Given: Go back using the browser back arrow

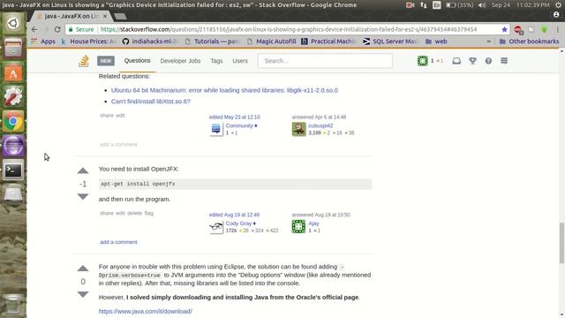Looking at the screenshot, I should [x=34, y=29].
